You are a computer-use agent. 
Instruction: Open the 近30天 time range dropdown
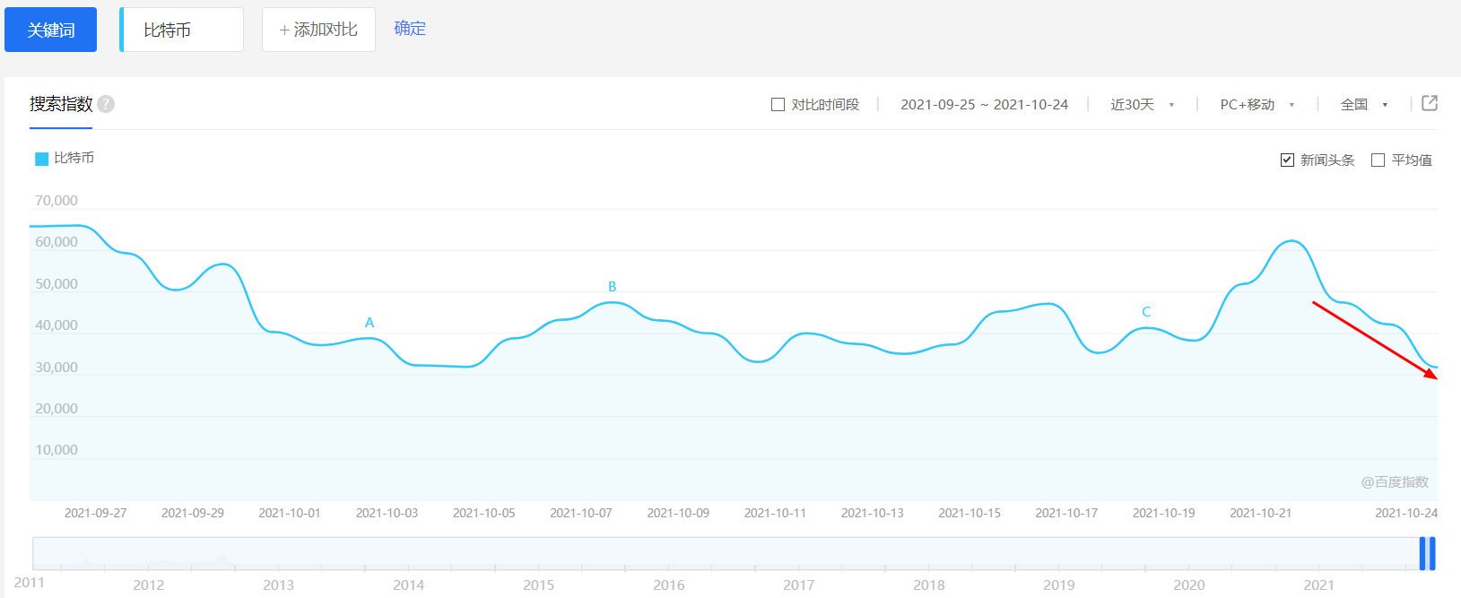[1142, 105]
